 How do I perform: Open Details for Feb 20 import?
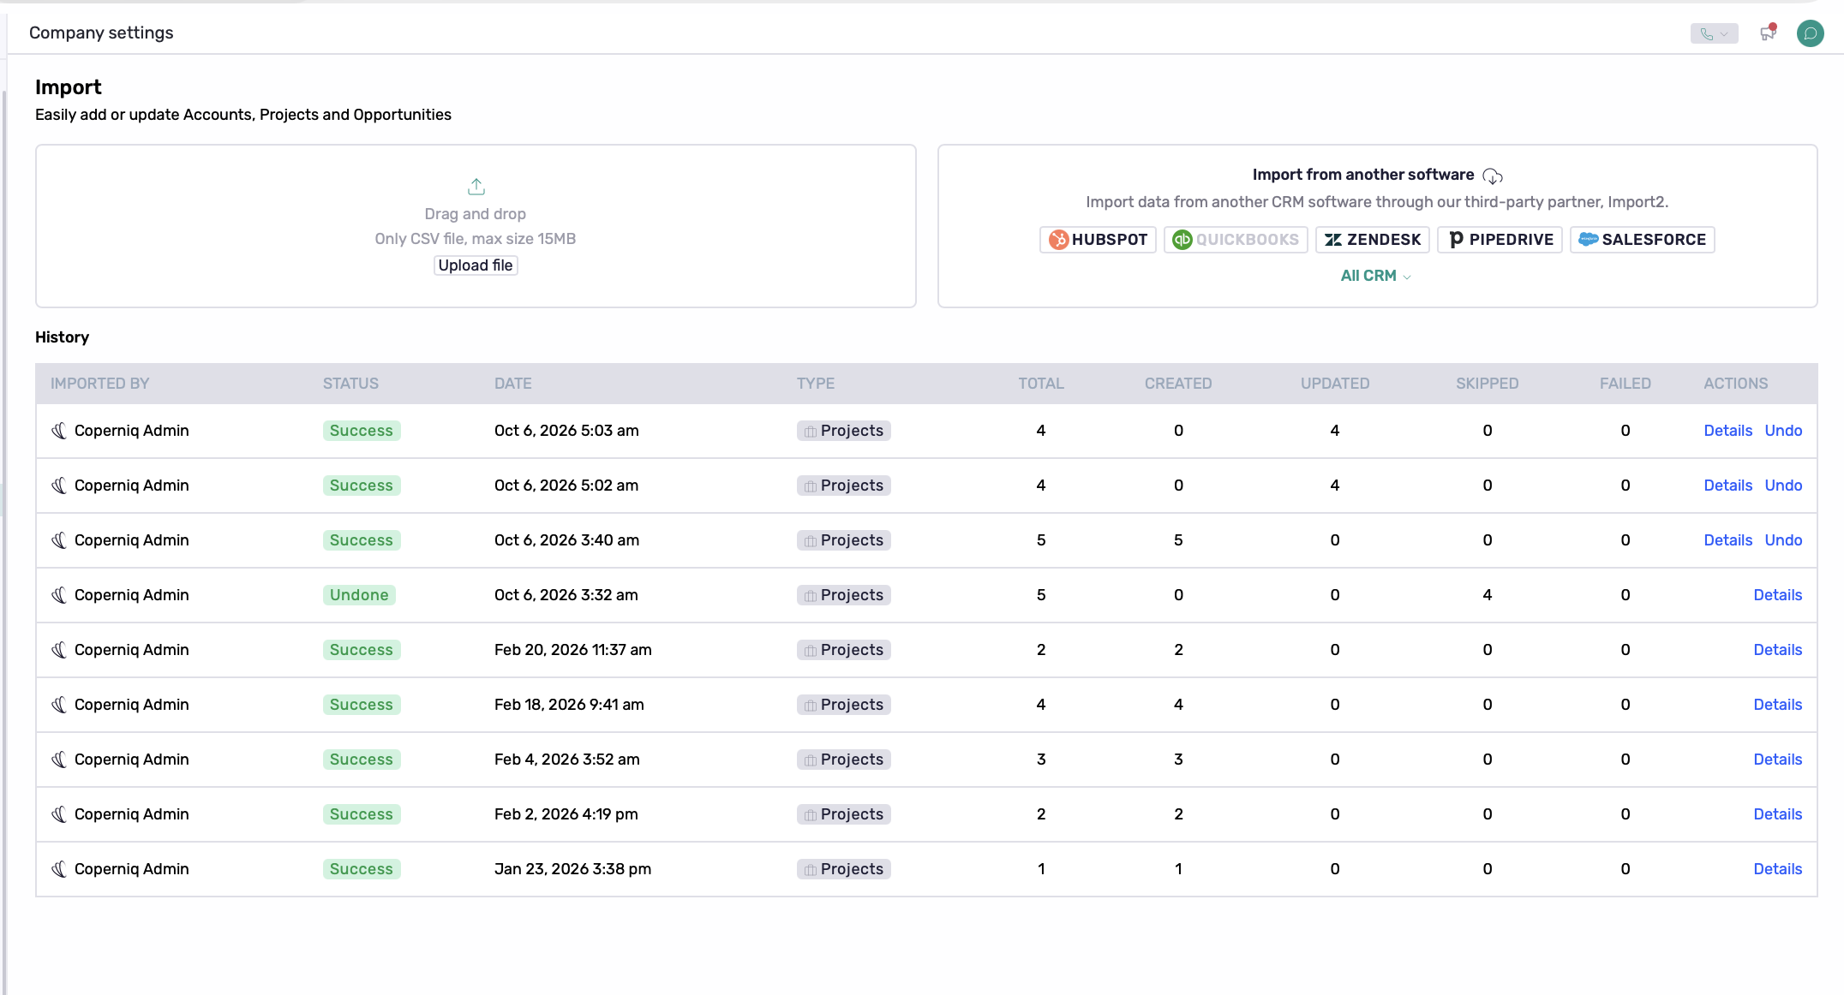(1777, 650)
